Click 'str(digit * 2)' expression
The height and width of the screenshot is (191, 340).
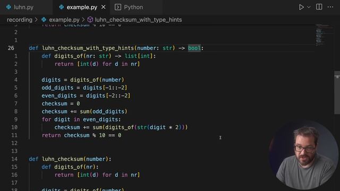pyautogui.click(x=159, y=127)
